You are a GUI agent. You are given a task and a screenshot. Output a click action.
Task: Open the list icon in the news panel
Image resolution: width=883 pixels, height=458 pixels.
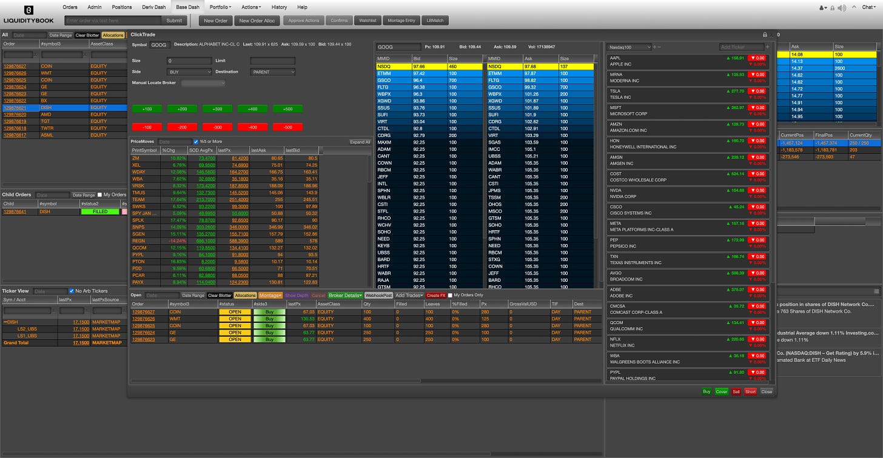(877, 291)
